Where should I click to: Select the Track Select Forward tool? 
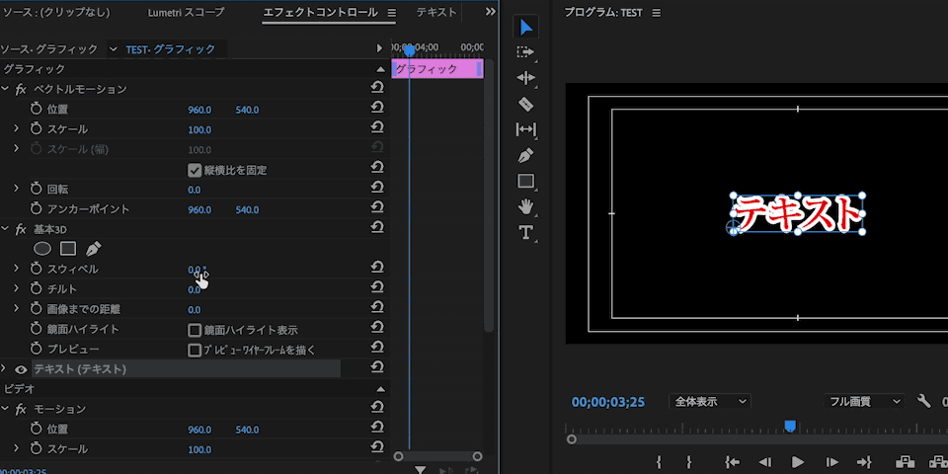coord(525,52)
